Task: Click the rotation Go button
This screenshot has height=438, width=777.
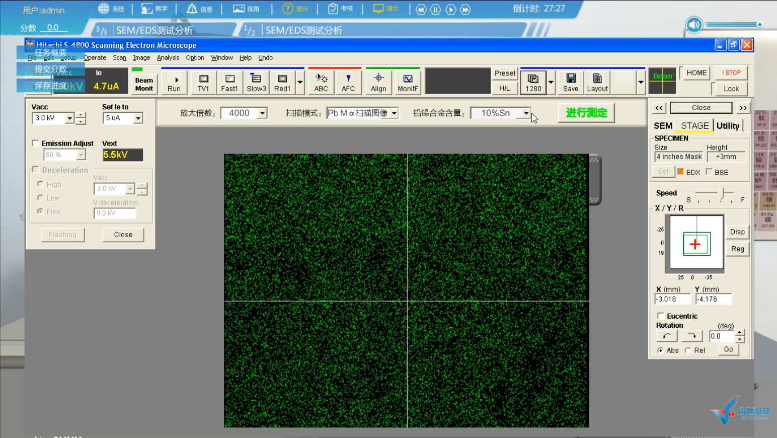Action: coord(728,349)
